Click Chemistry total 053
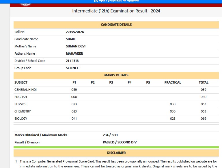This screenshot has height=168, width=222. 204,111
